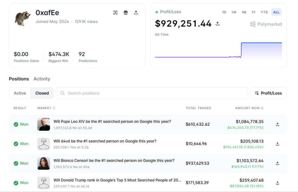
Task: Open Bianca Censori market thumbnail
Action: click(x=44, y=163)
